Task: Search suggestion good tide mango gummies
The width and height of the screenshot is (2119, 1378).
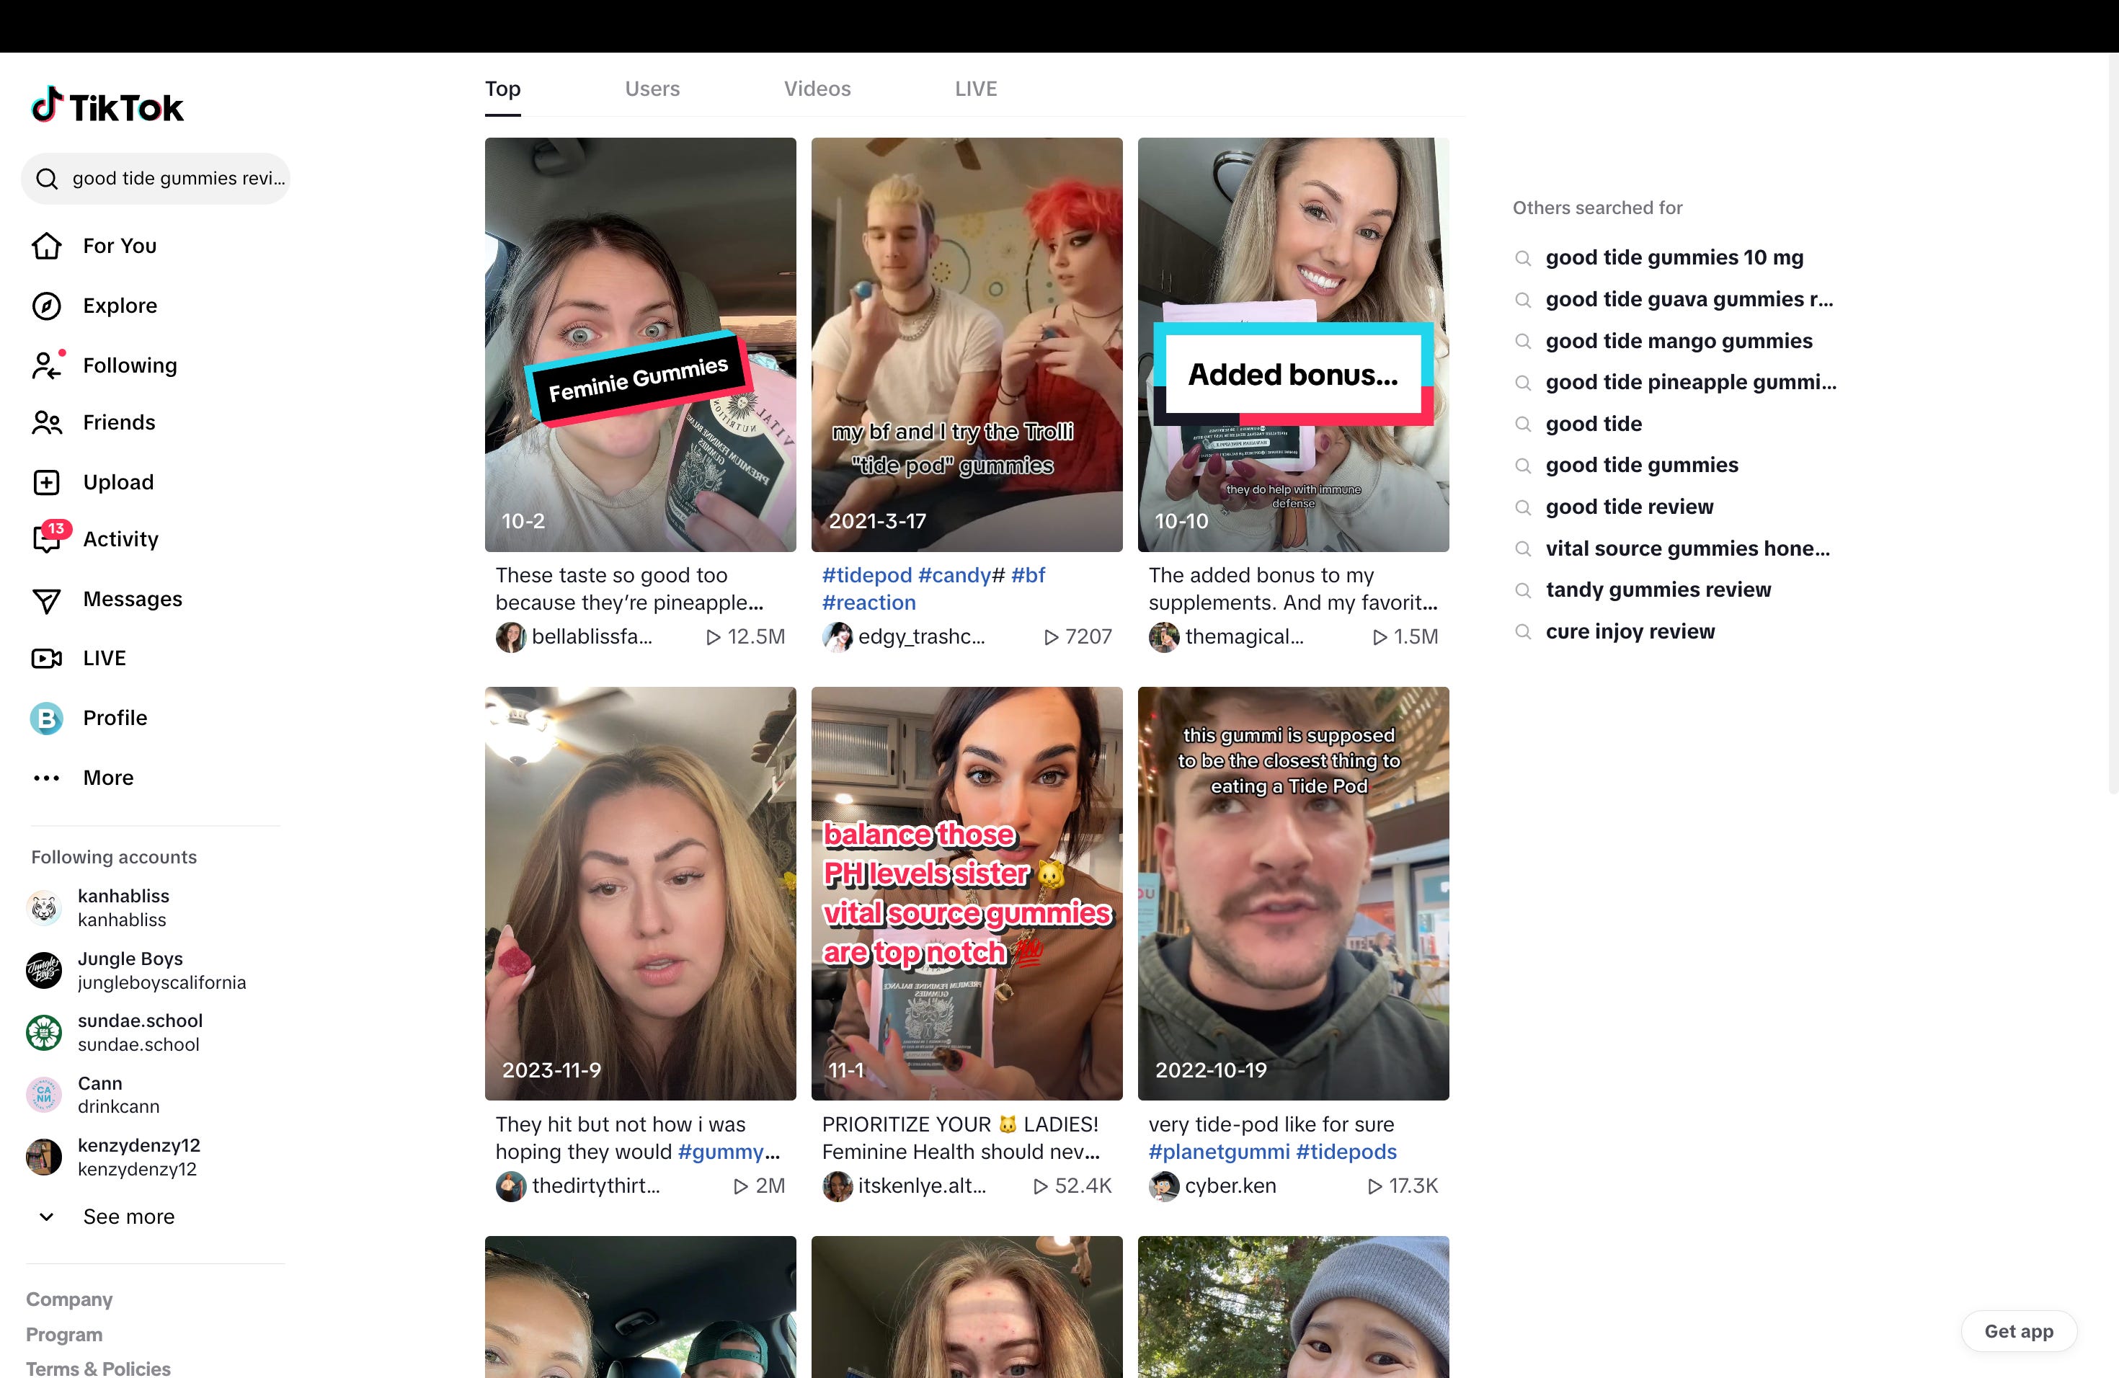Action: pos(1677,341)
